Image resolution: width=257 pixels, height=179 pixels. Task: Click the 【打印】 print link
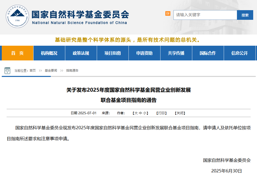click(x=162, y=113)
